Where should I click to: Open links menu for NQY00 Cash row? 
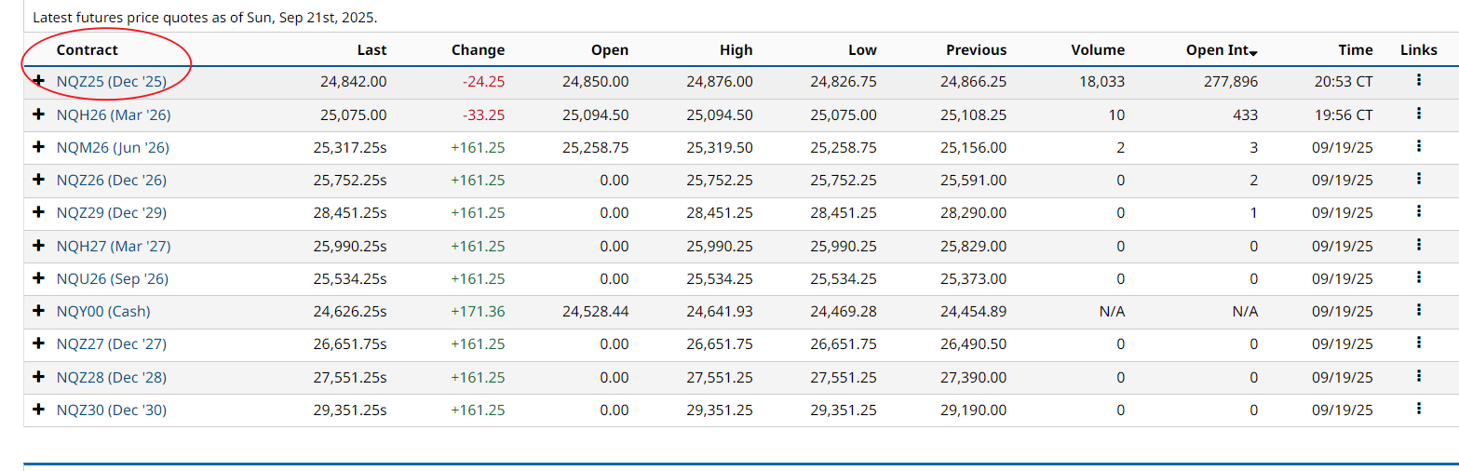point(1418,310)
